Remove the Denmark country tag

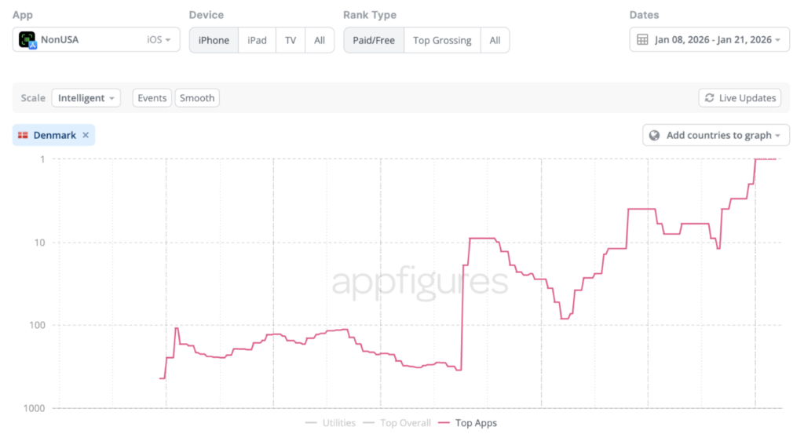pyautogui.click(x=86, y=135)
